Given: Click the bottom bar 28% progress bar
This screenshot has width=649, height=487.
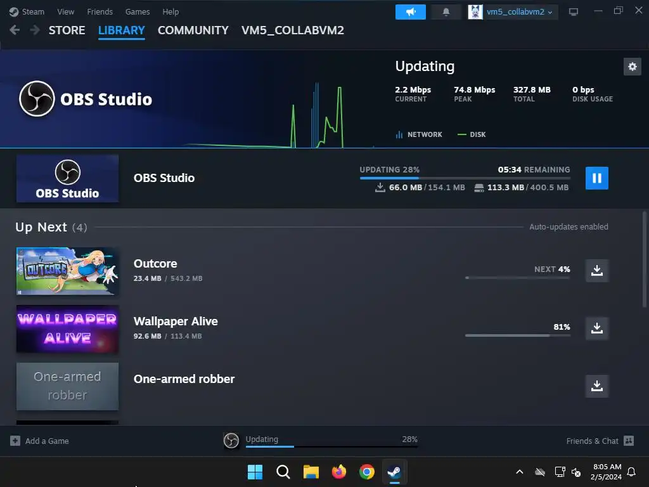Looking at the screenshot, I should tap(331, 446).
